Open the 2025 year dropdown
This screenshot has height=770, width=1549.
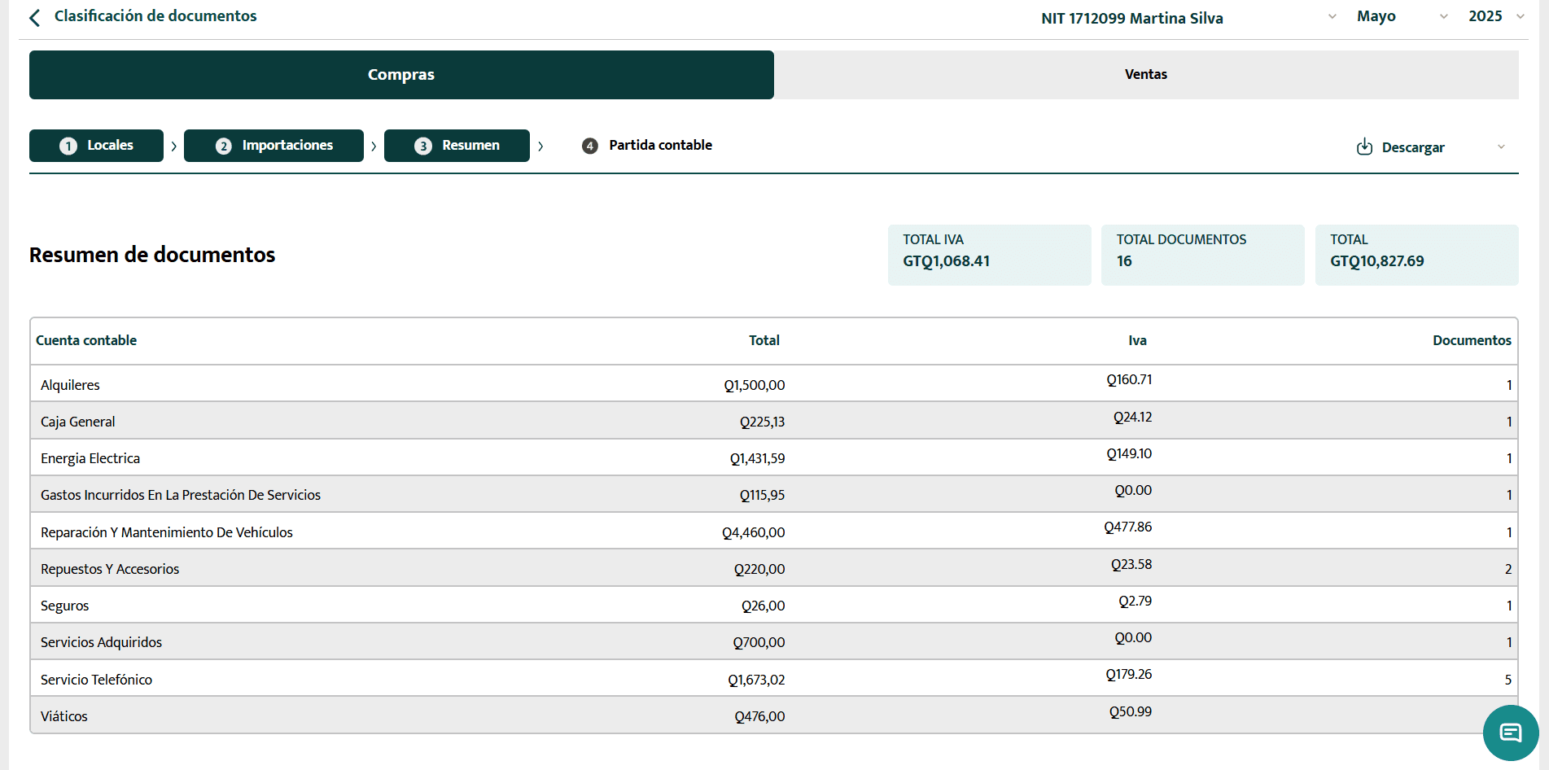[1496, 16]
